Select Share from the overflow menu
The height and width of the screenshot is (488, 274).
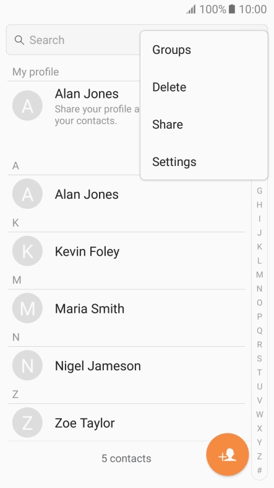click(x=203, y=124)
